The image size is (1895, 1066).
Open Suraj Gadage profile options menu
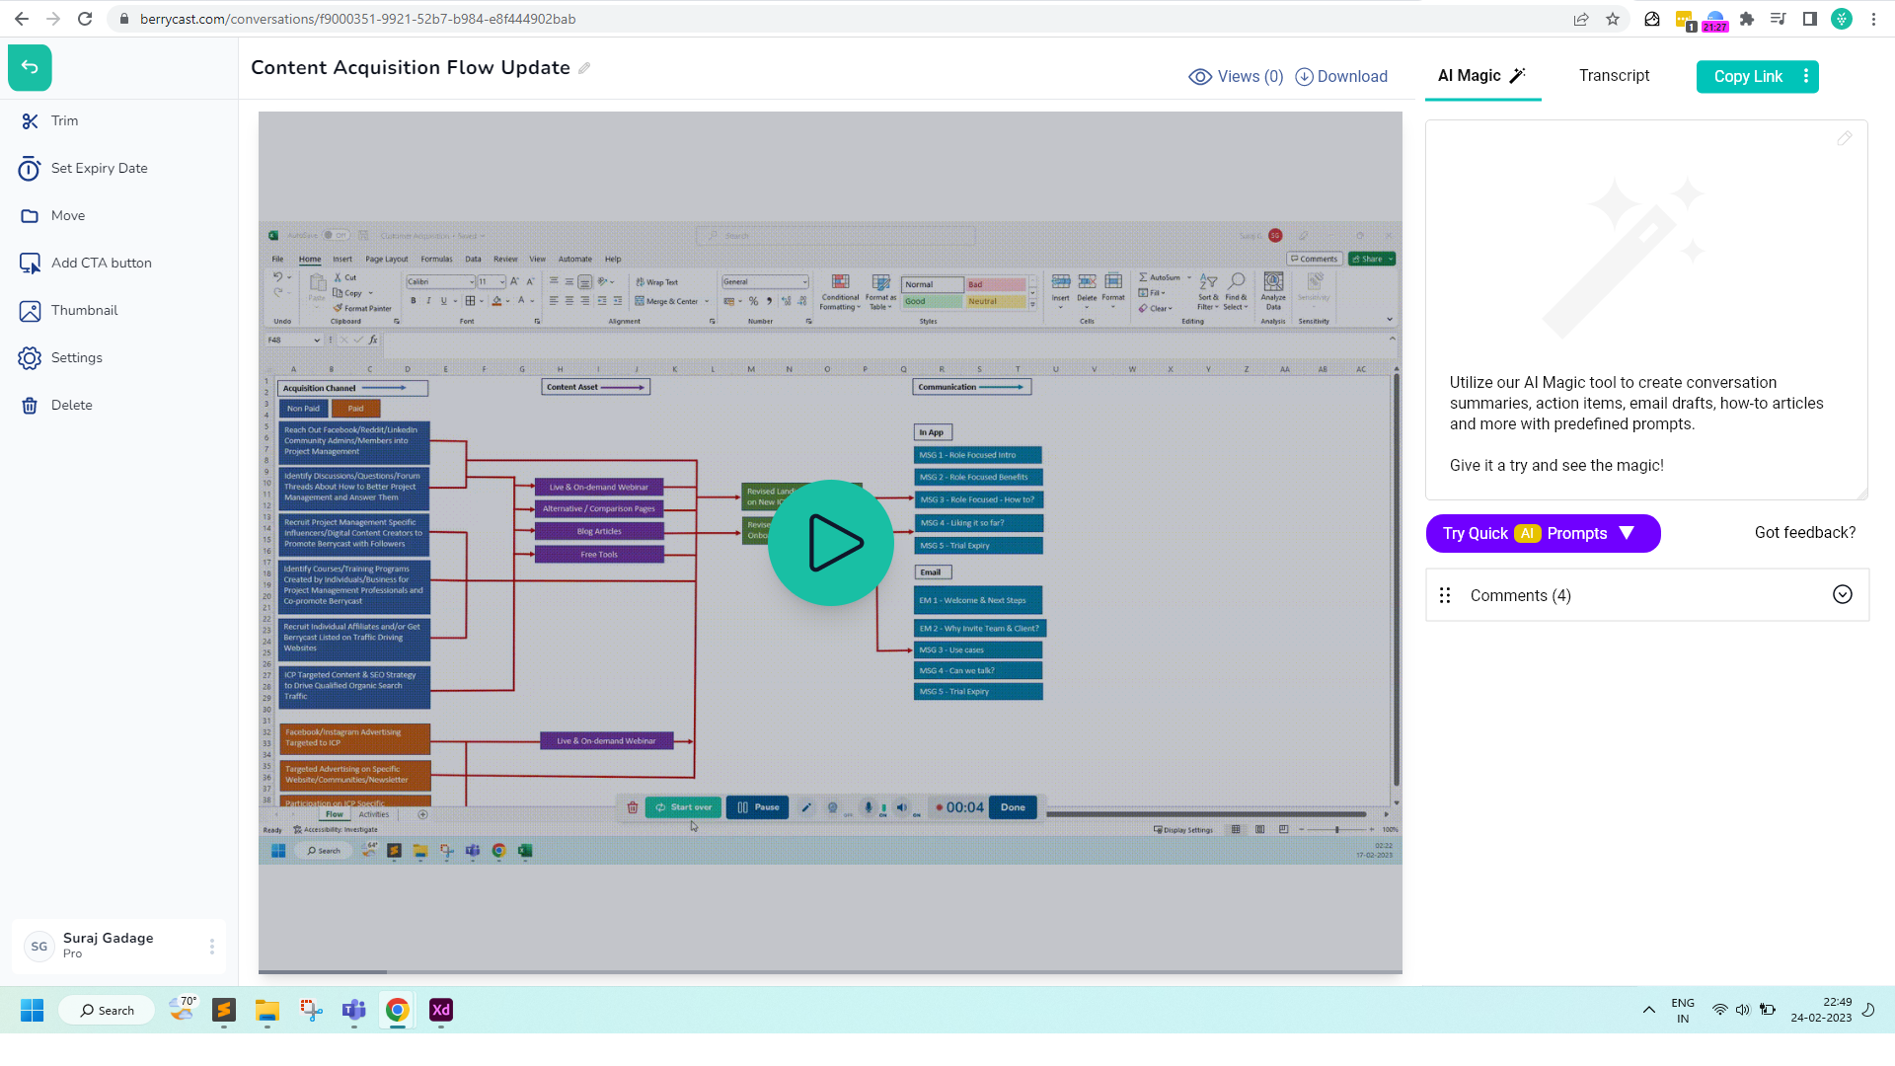tap(211, 947)
